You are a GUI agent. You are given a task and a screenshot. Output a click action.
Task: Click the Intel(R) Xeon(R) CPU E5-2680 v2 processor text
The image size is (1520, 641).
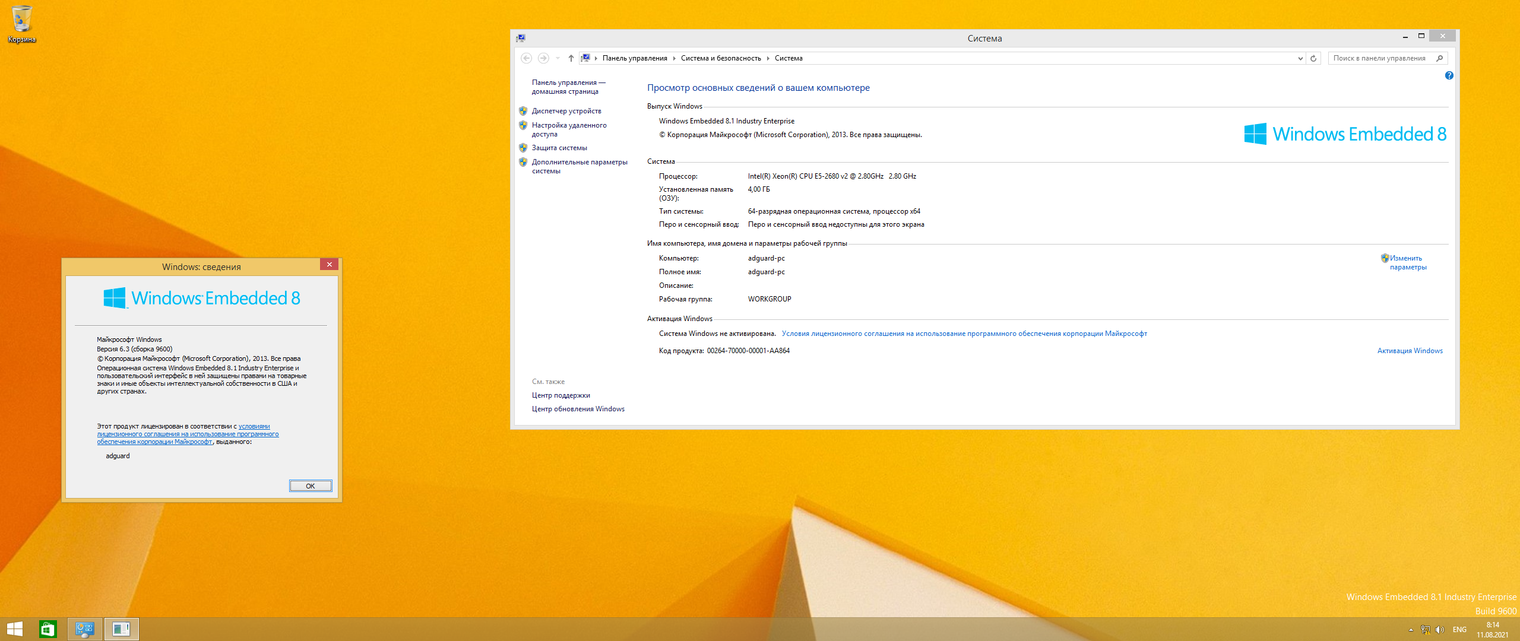pos(832,176)
